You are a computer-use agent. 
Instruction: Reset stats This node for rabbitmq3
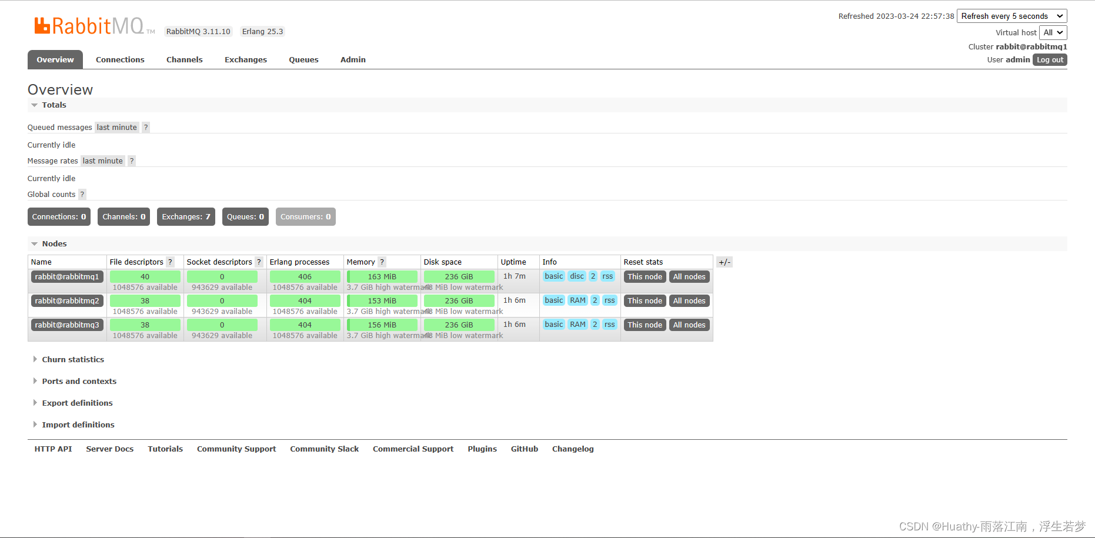645,325
